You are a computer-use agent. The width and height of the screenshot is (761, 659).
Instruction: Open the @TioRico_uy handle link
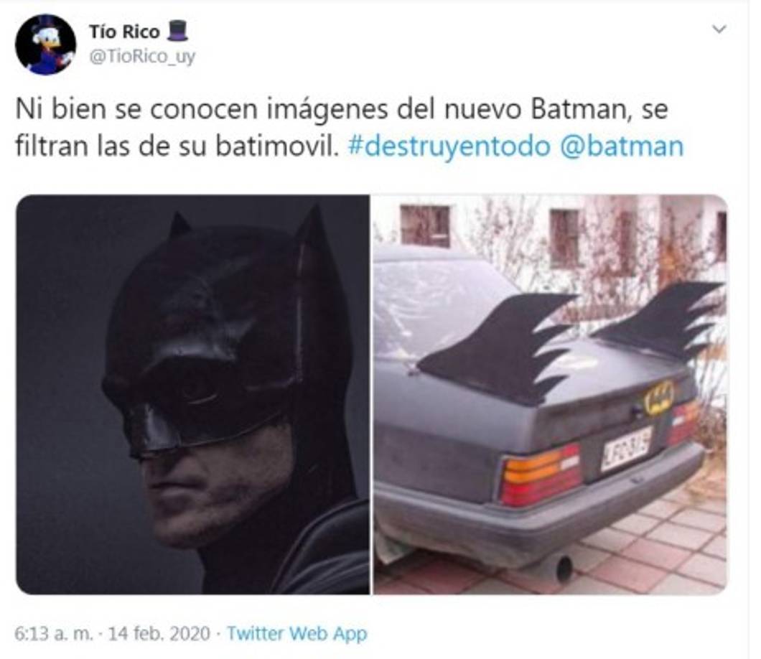pos(141,57)
